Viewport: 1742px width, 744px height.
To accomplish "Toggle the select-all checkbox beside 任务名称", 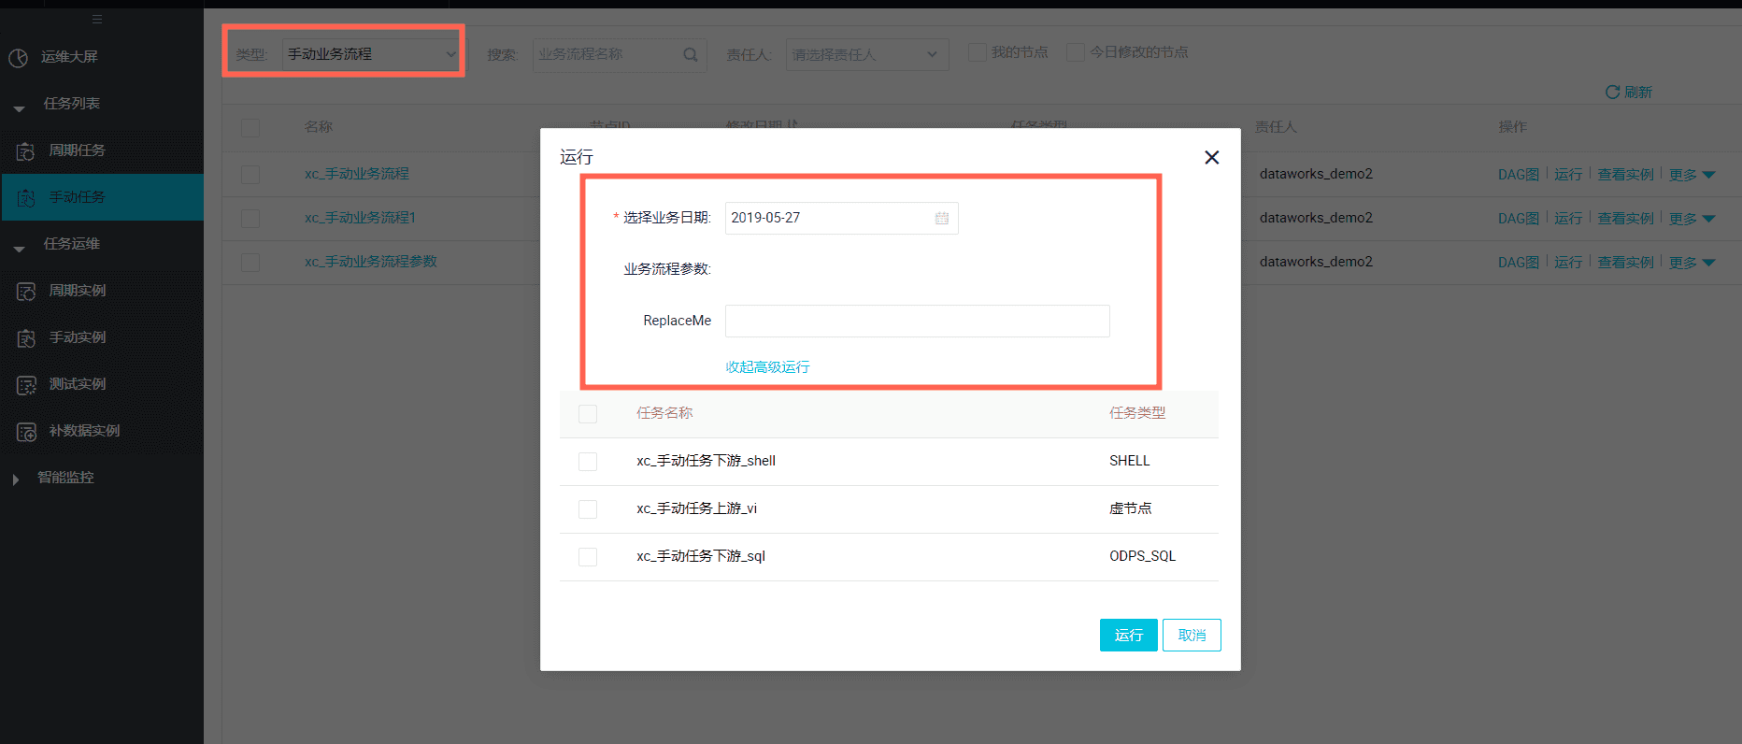I will click(588, 413).
